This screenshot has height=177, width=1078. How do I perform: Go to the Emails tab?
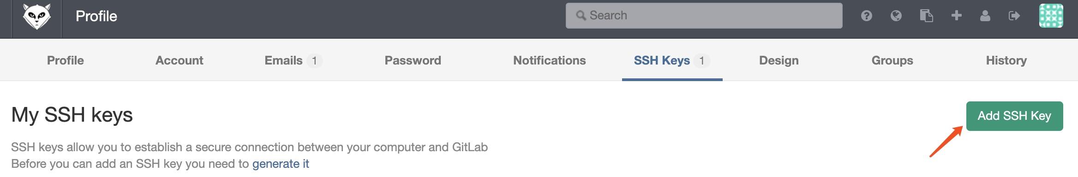click(x=293, y=60)
